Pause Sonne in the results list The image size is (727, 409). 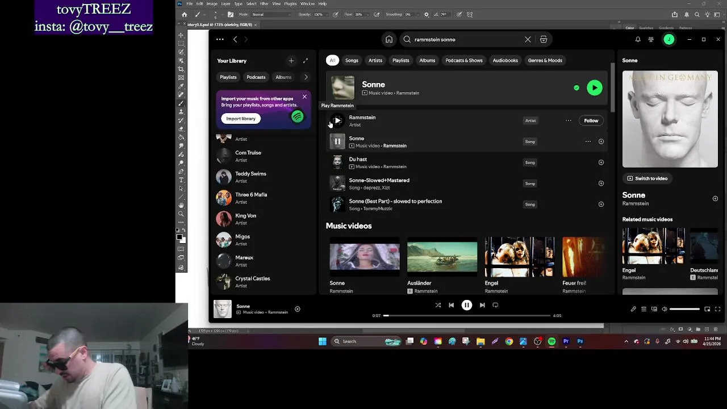[337, 141]
